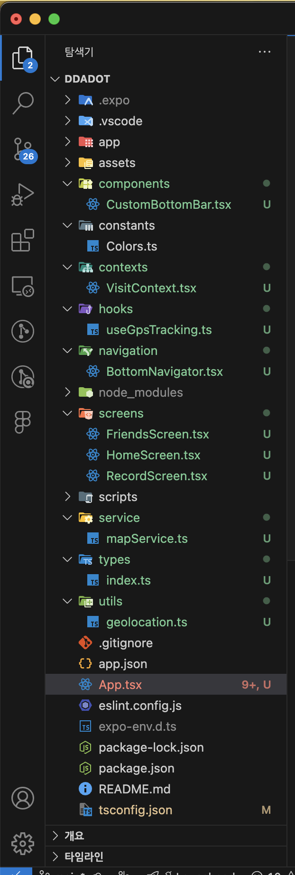Click the U status on geolocation.ts
Screen dimensions: 295x875
coord(267,622)
